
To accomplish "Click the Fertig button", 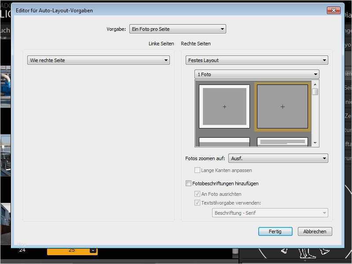I will [275, 231].
